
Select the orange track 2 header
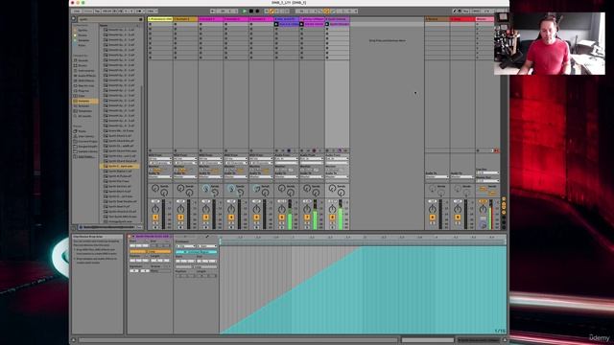[x=185, y=19]
